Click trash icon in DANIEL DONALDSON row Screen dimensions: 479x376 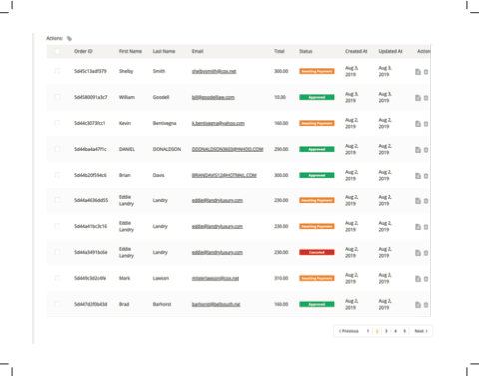426,150
